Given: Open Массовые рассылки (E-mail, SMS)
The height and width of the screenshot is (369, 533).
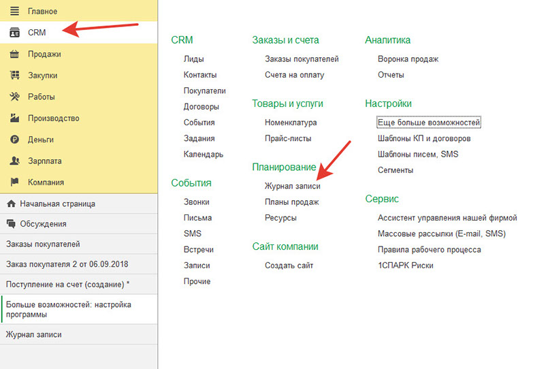Looking at the screenshot, I should (442, 234).
